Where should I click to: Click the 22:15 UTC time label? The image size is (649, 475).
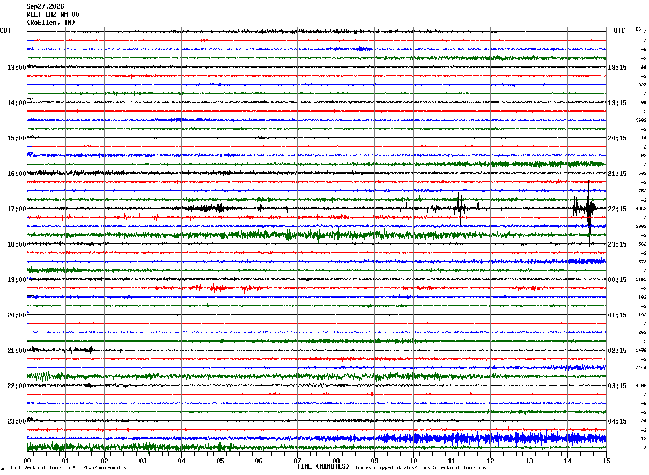pyautogui.click(x=617, y=209)
